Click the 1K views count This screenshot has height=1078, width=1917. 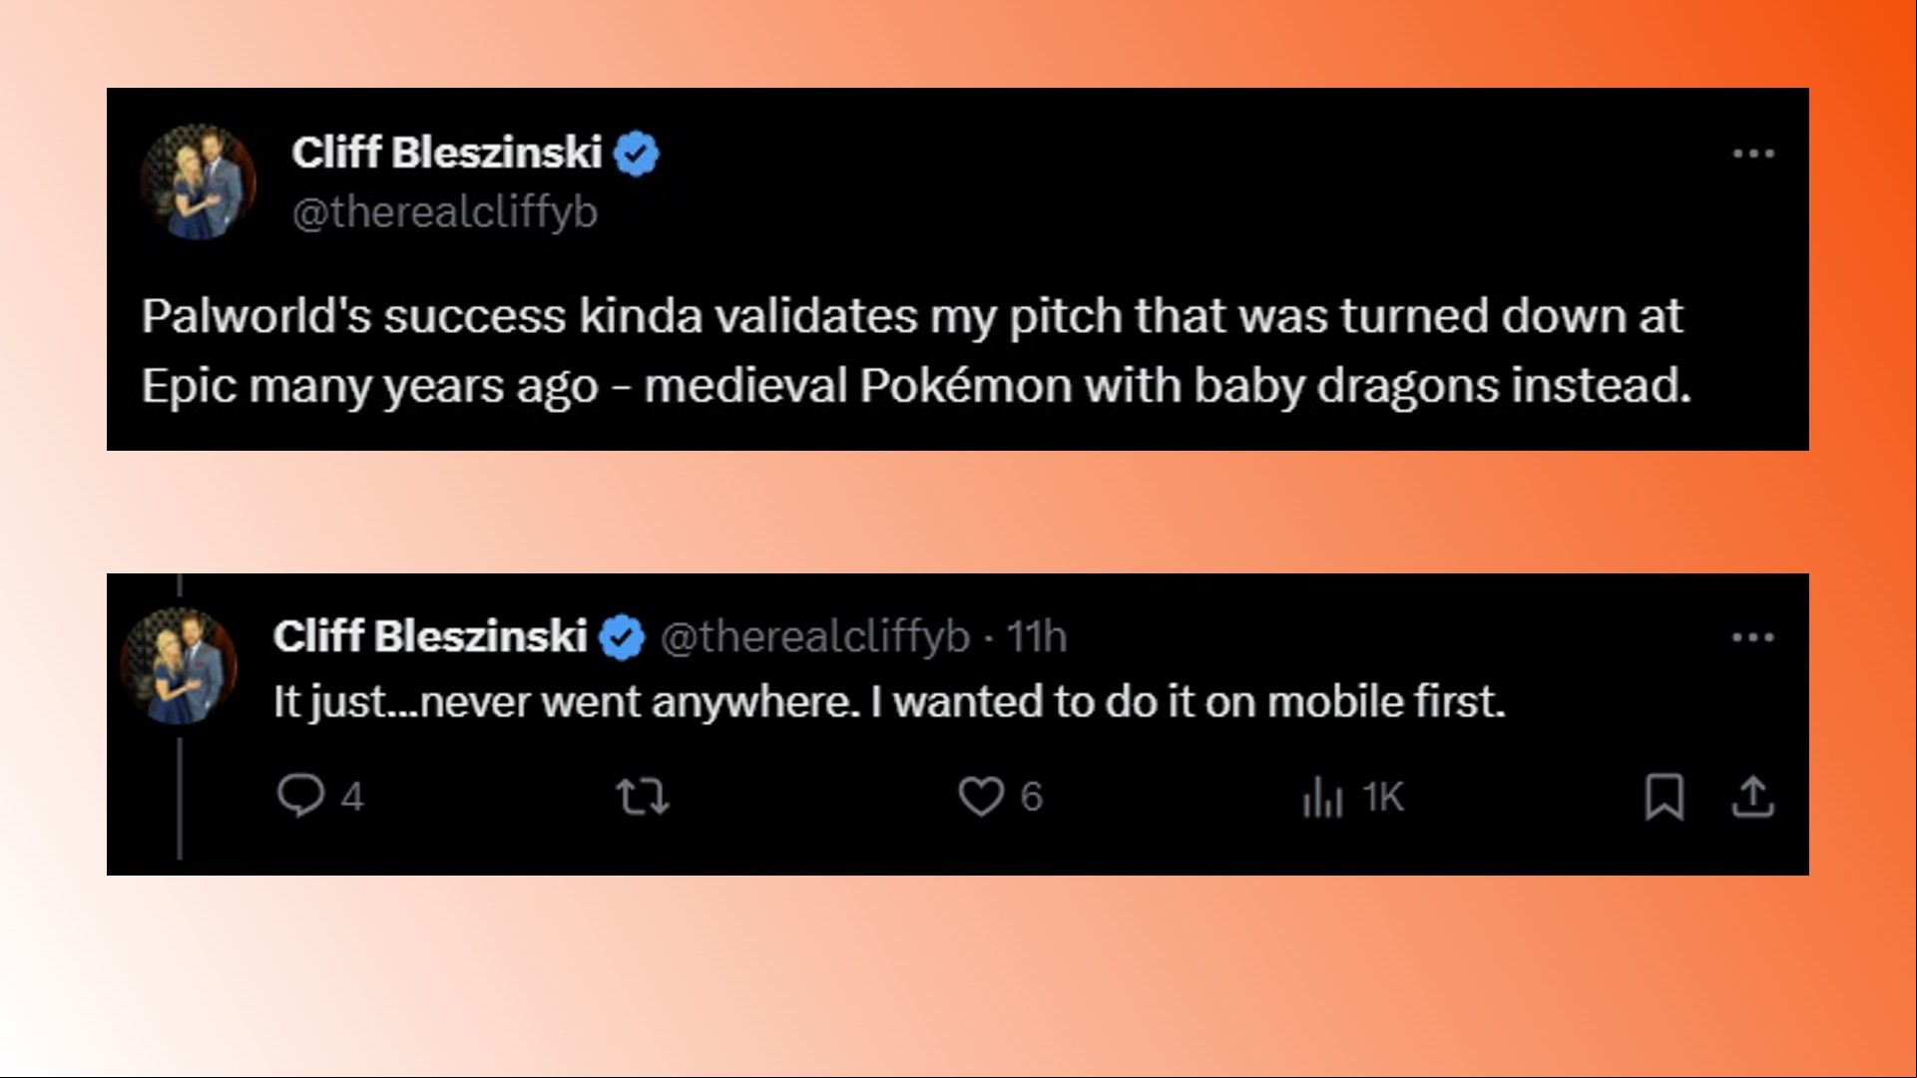[x=1382, y=797]
